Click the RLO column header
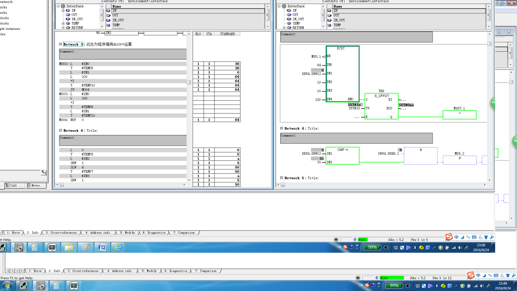The image size is (517, 291). [x=198, y=34]
